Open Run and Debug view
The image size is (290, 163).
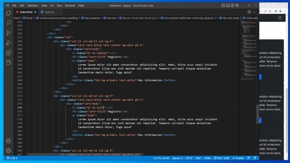click(9, 43)
